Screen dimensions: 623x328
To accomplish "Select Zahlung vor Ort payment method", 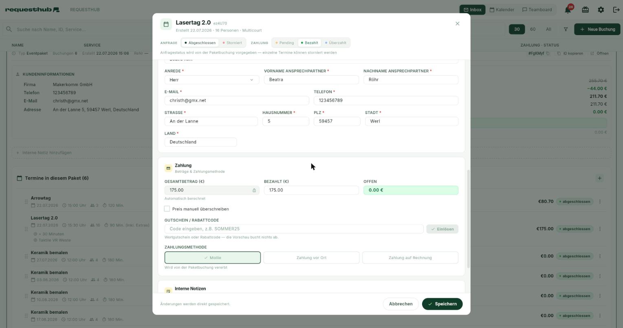I will [311, 258].
